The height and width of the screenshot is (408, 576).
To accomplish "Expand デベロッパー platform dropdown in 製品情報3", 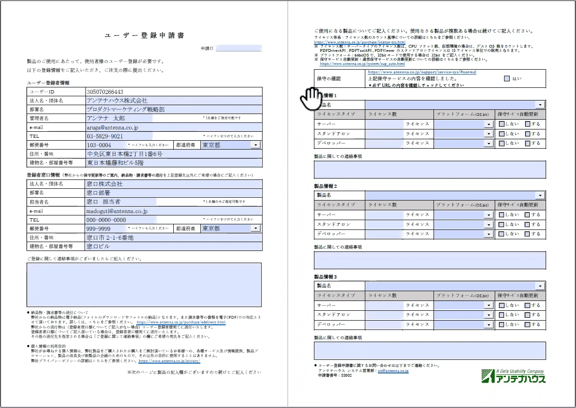I will [x=489, y=324].
